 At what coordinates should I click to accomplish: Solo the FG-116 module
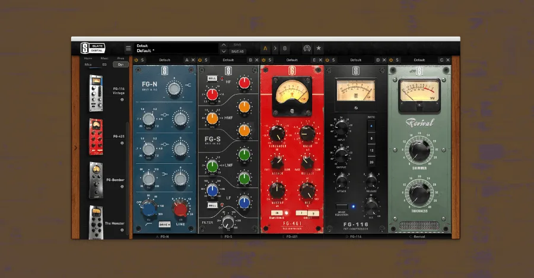(333, 60)
